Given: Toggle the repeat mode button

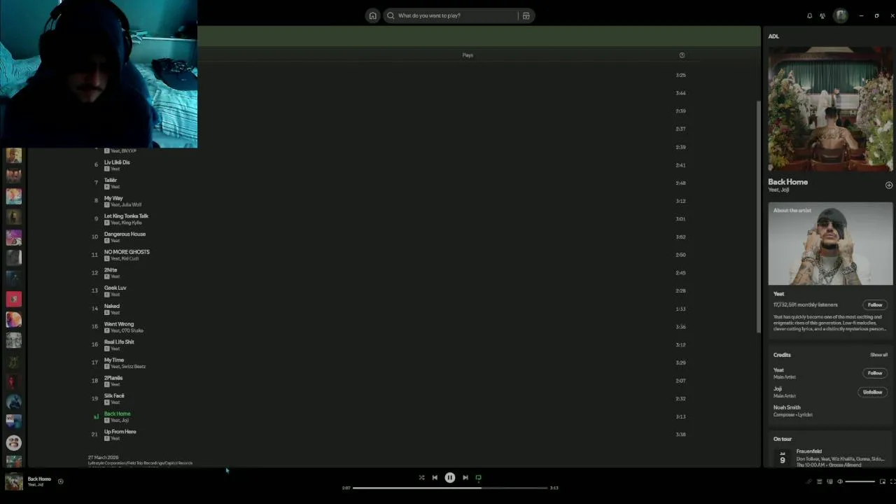Looking at the screenshot, I should click(479, 477).
